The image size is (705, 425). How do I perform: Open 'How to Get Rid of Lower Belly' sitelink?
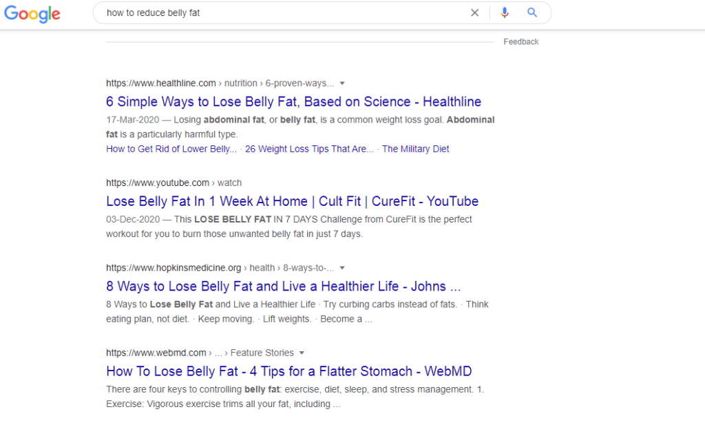(x=171, y=149)
